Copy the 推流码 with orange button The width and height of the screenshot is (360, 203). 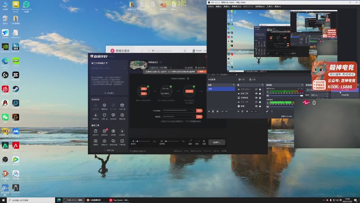(199, 117)
